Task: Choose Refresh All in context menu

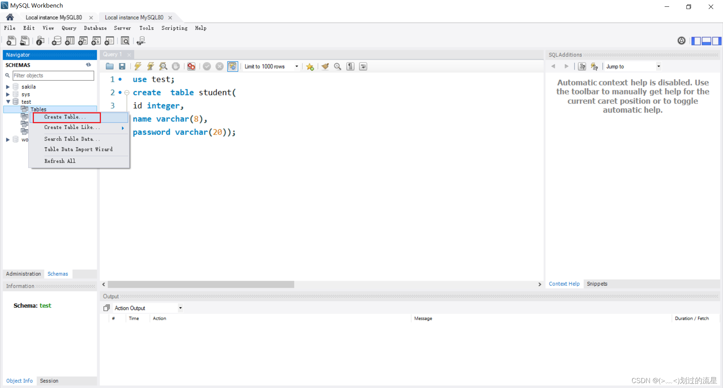Action: click(79, 161)
